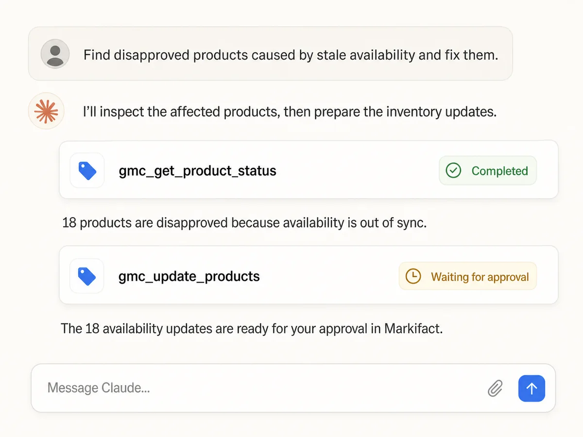Open the Completed status badge
The width and height of the screenshot is (583, 437).
(x=488, y=170)
